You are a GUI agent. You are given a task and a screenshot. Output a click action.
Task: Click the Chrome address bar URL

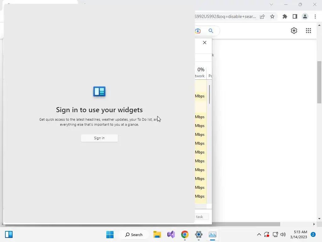pos(225,17)
